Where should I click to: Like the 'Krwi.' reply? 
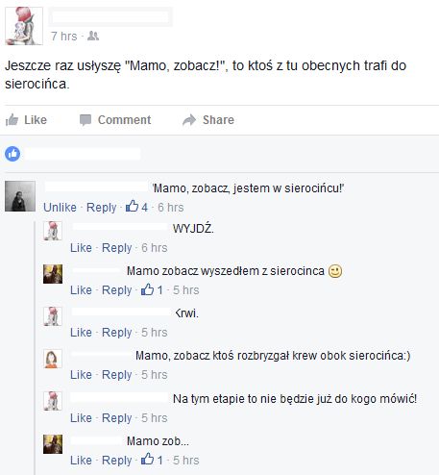pyautogui.click(x=81, y=333)
